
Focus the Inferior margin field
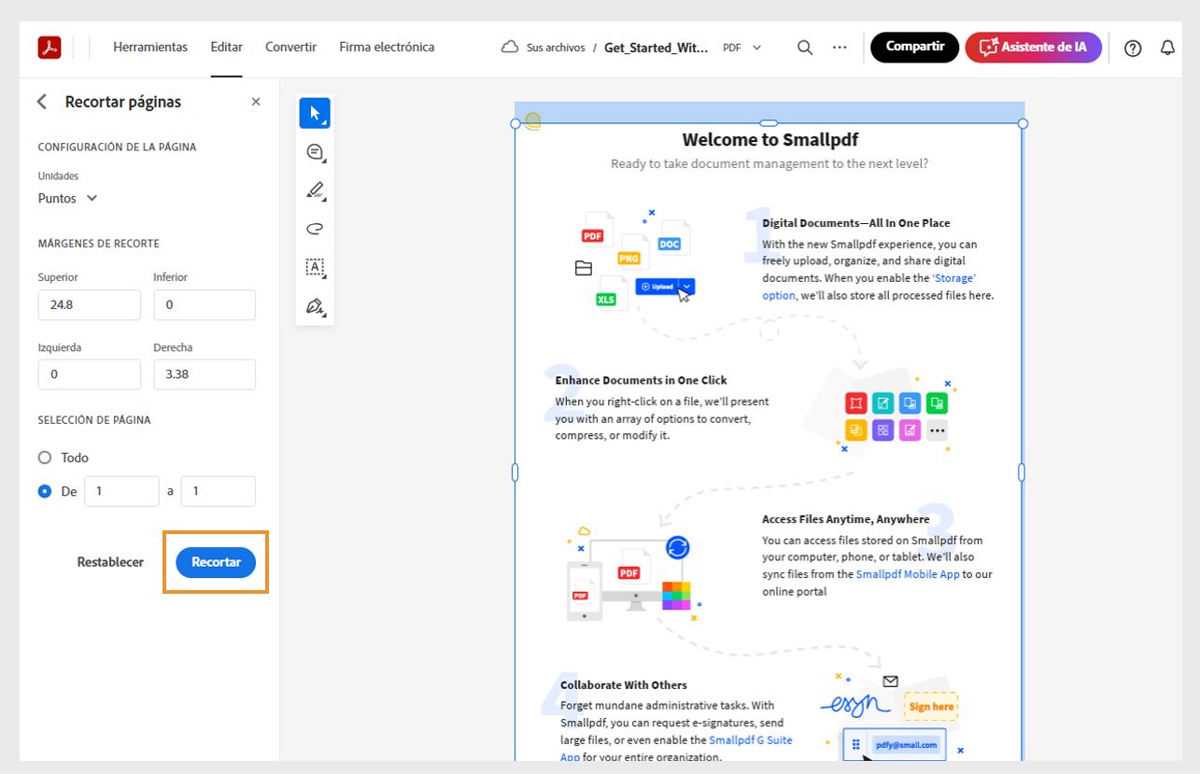(x=205, y=305)
